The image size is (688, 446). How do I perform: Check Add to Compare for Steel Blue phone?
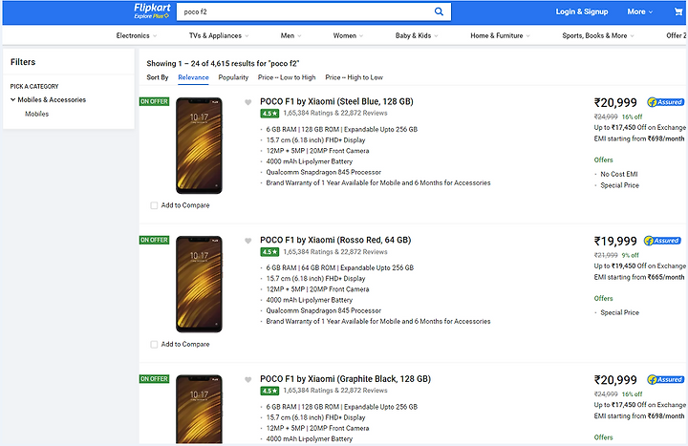click(x=154, y=205)
